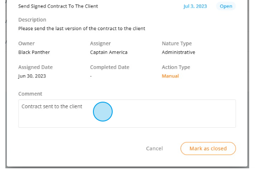Screen dimensions: 255x171
Task: Click the Completed Date label
Action: [x=110, y=67]
